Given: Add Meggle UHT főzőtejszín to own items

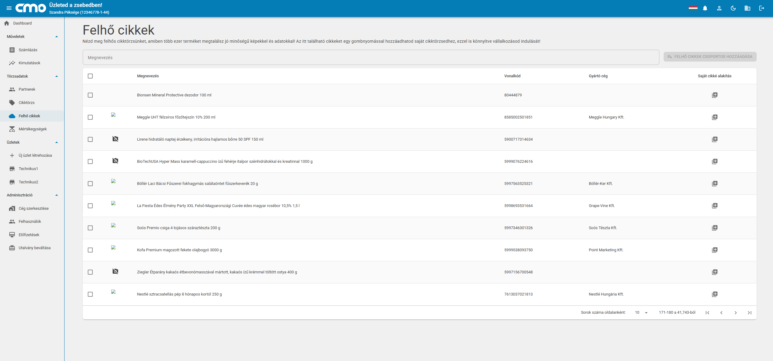Looking at the screenshot, I should [x=715, y=117].
